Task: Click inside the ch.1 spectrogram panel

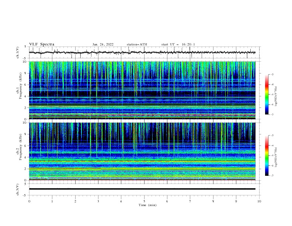Action: pyautogui.click(x=142, y=90)
